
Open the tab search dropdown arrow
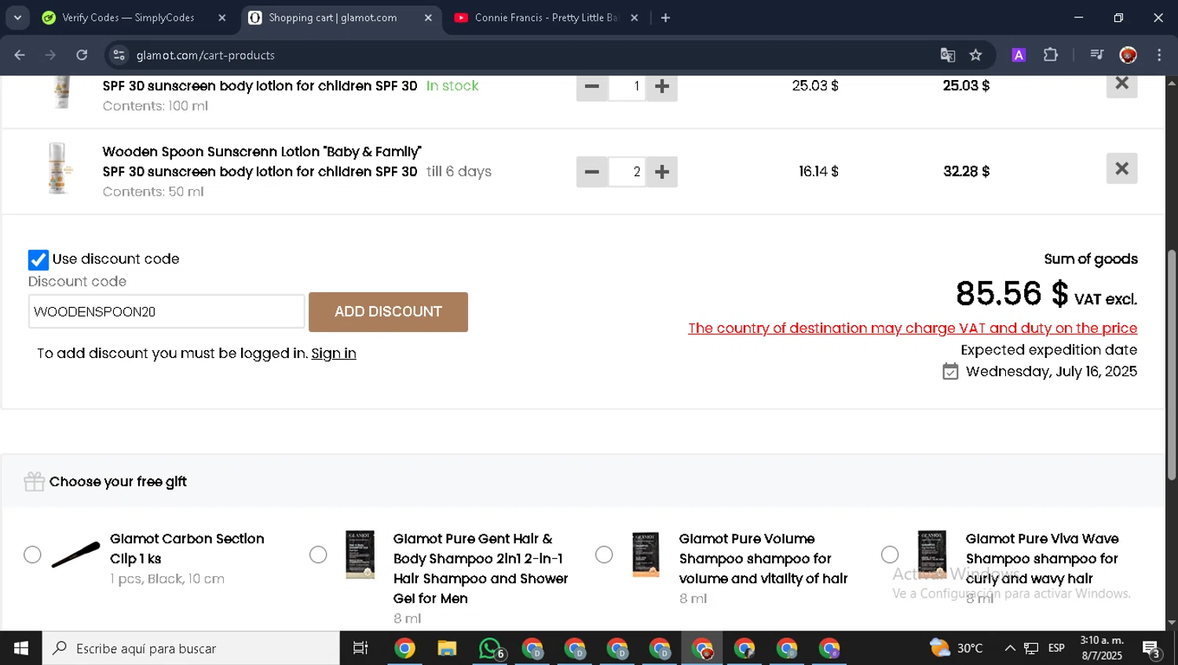pyautogui.click(x=17, y=17)
